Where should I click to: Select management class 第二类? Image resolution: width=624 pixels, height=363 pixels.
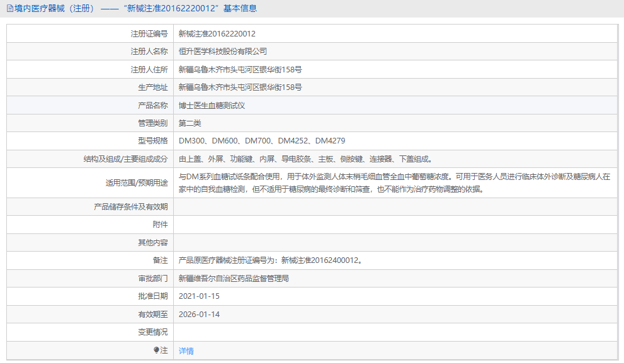190,123
